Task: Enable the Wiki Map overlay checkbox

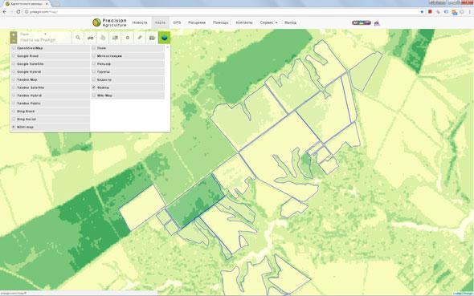Action: [x=94, y=95]
